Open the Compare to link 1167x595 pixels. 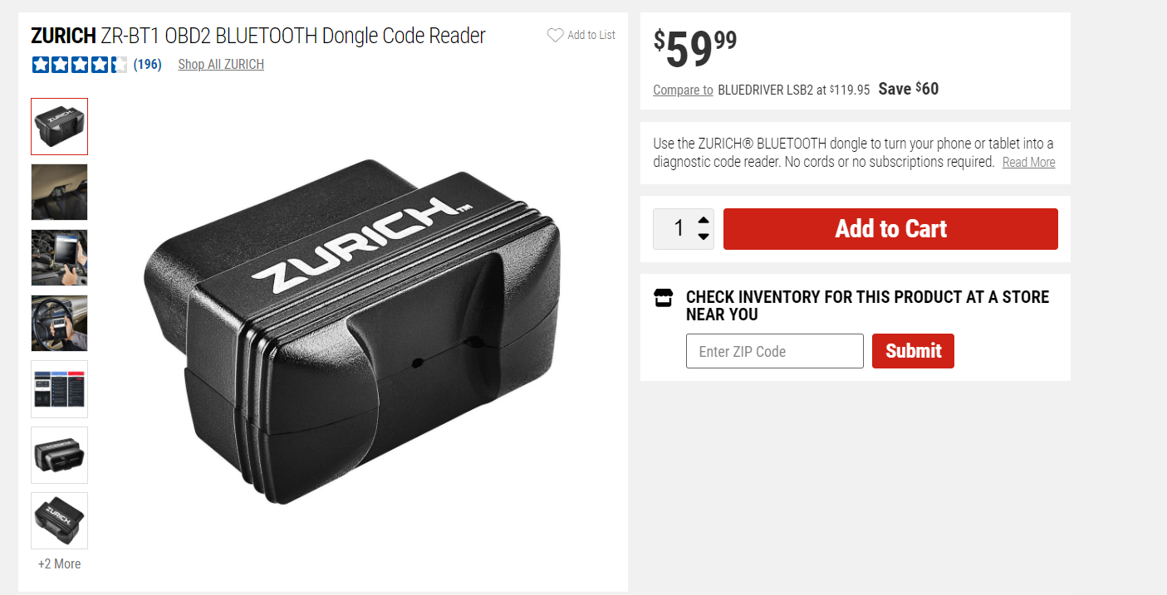pyautogui.click(x=683, y=90)
